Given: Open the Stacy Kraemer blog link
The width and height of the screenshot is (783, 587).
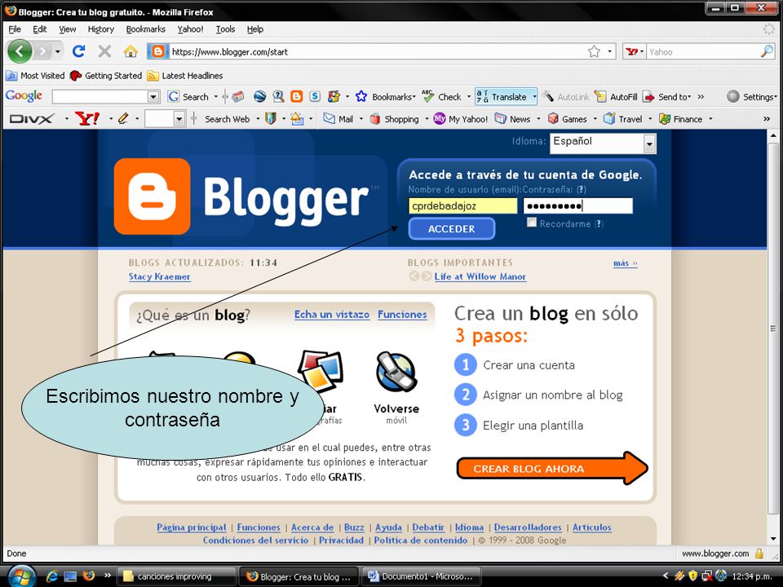Looking at the screenshot, I should coord(159,276).
